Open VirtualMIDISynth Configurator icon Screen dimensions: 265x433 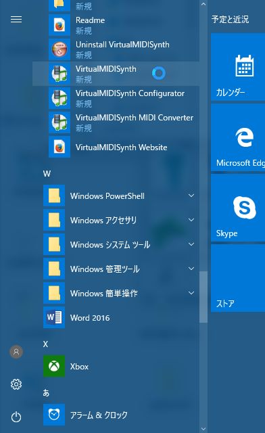[x=59, y=98]
